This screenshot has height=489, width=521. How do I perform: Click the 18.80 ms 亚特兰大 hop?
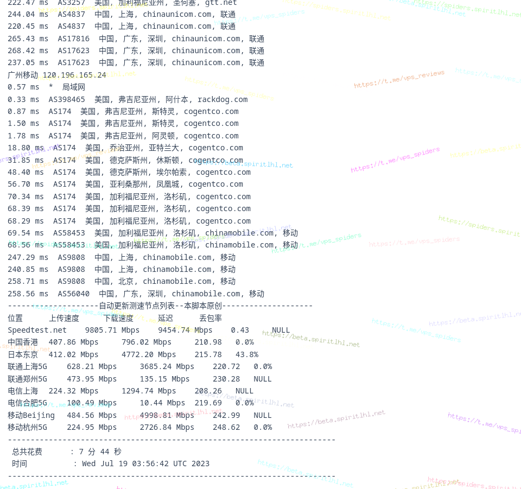point(125,148)
